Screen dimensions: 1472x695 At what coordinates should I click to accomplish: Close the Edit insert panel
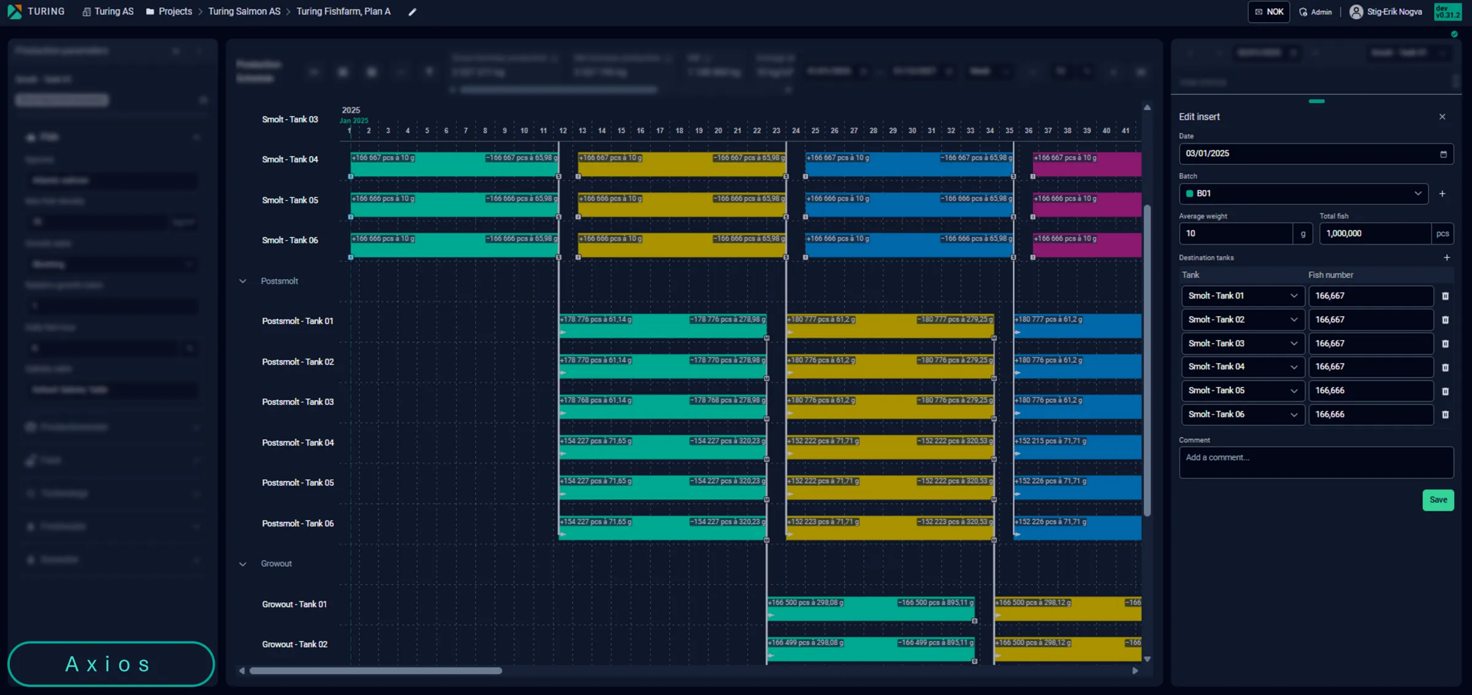(x=1442, y=116)
